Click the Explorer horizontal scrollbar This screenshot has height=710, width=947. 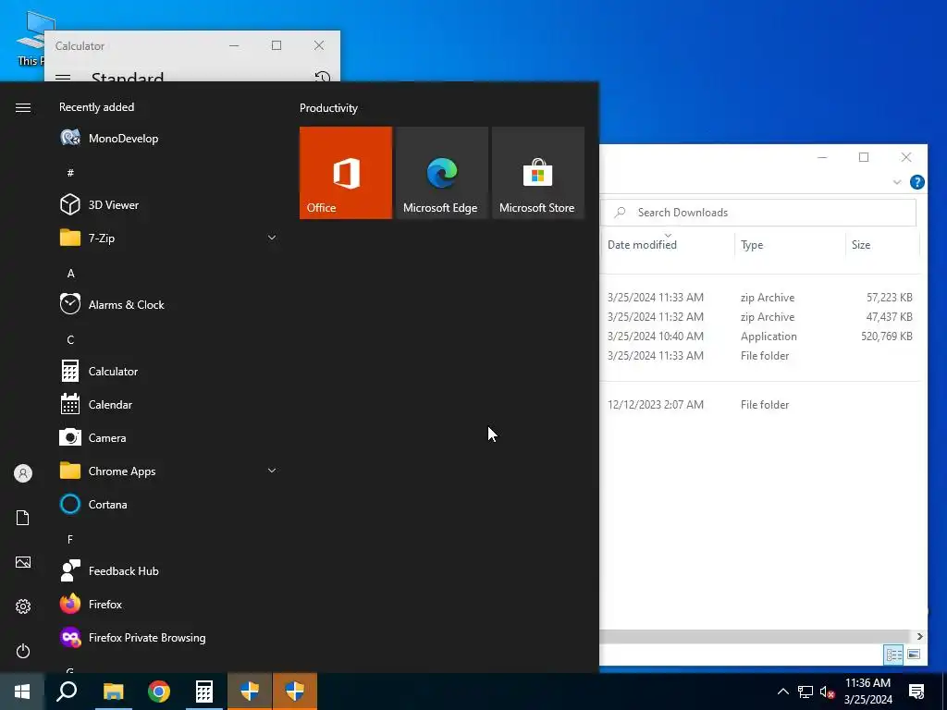(x=755, y=636)
